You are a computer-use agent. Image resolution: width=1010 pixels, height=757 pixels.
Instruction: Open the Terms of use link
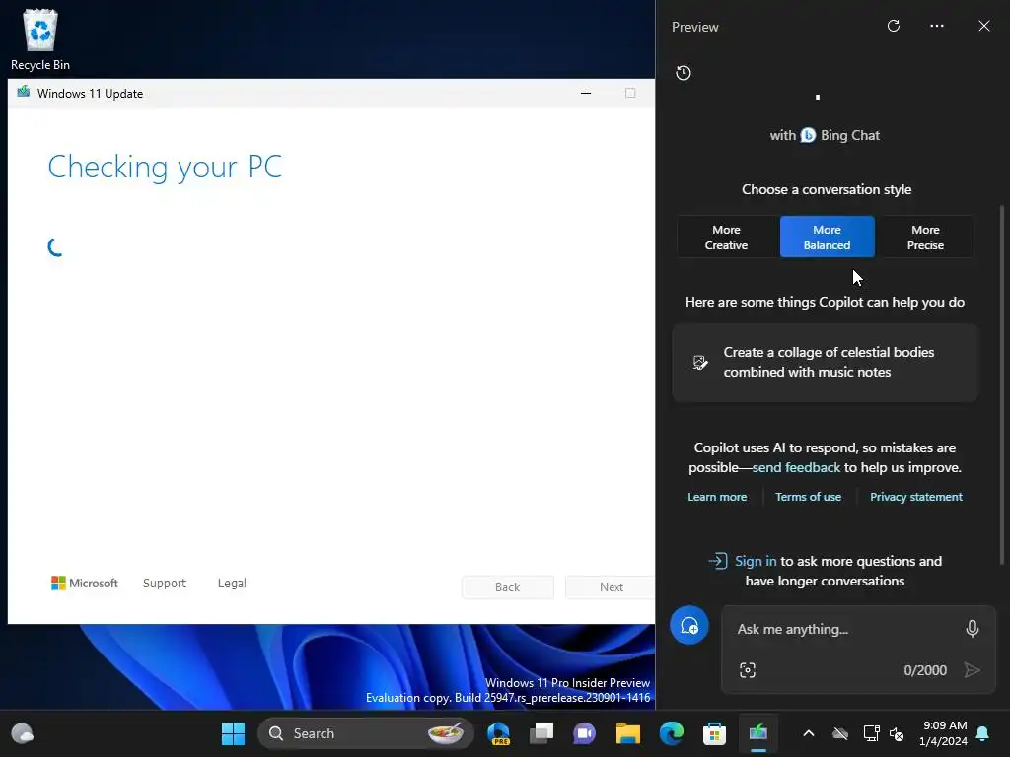(808, 497)
